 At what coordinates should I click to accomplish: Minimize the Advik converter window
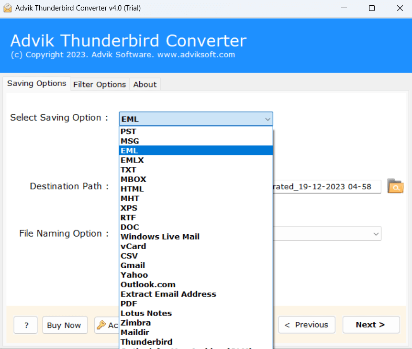click(344, 8)
